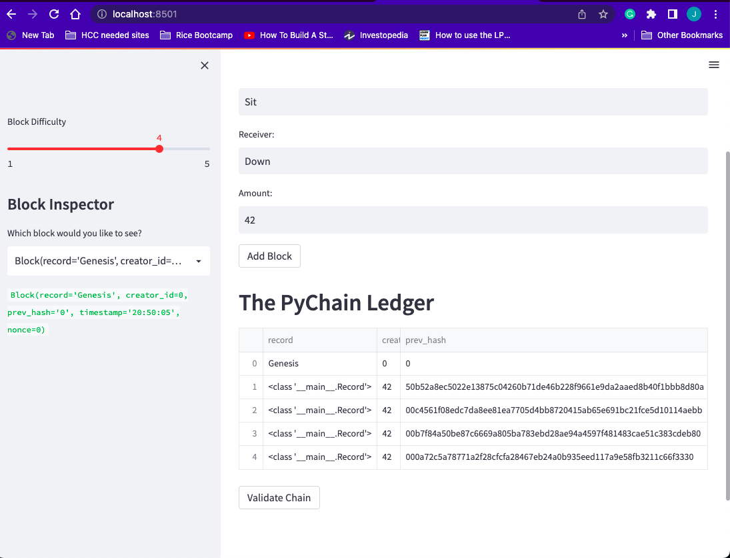The width and height of the screenshot is (730, 558).
Task: Open the profile J avatar
Action: click(694, 15)
